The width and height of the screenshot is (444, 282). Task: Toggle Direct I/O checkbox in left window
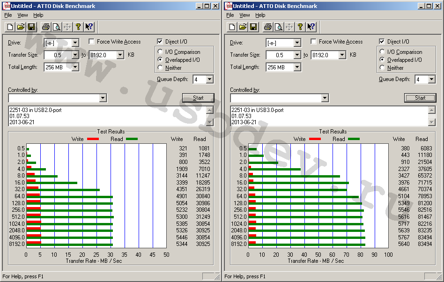160,42
